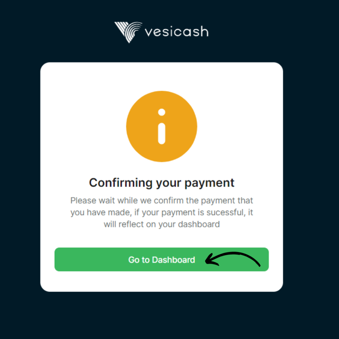Image resolution: width=339 pixels, height=339 pixels.
Task: Click the green button's empty left side
Action: (91, 260)
